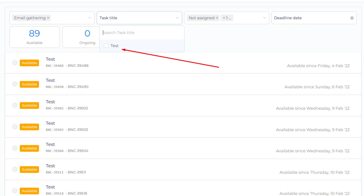
Task: Open the Deadline date calendar icon
Action: [x=352, y=18]
